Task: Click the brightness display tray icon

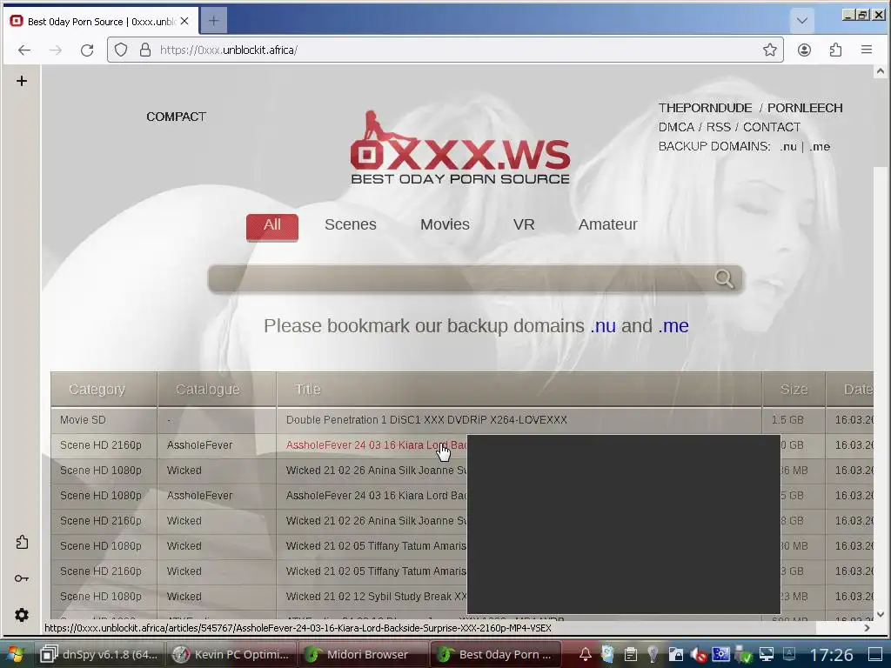Action: coord(720,654)
